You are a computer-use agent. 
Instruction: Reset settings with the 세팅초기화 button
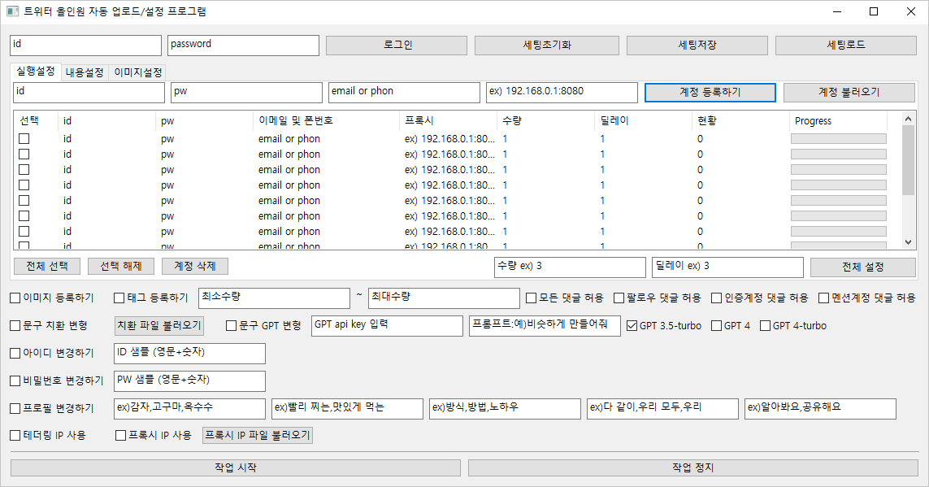[547, 45]
